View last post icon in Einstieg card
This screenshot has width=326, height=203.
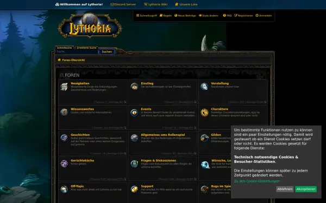(195, 102)
